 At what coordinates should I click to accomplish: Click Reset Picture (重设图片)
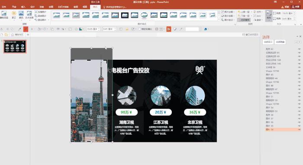[41, 20]
